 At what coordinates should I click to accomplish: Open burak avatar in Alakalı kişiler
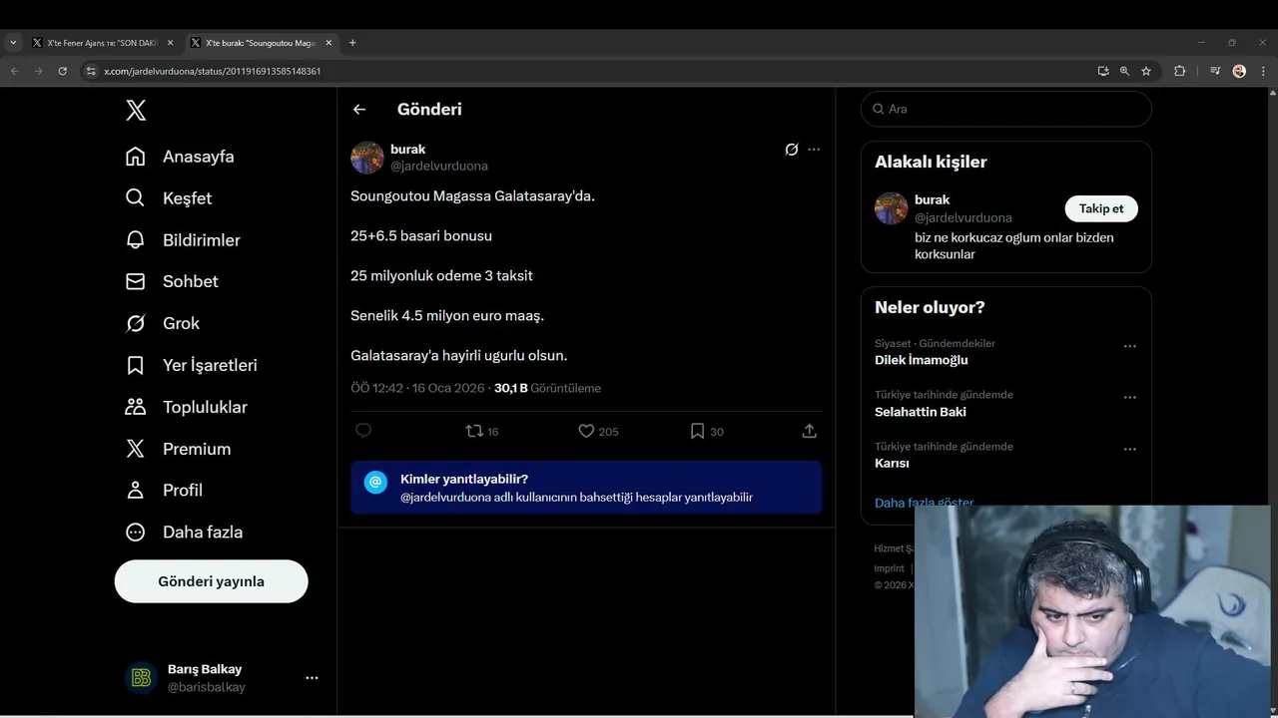(891, 208)
